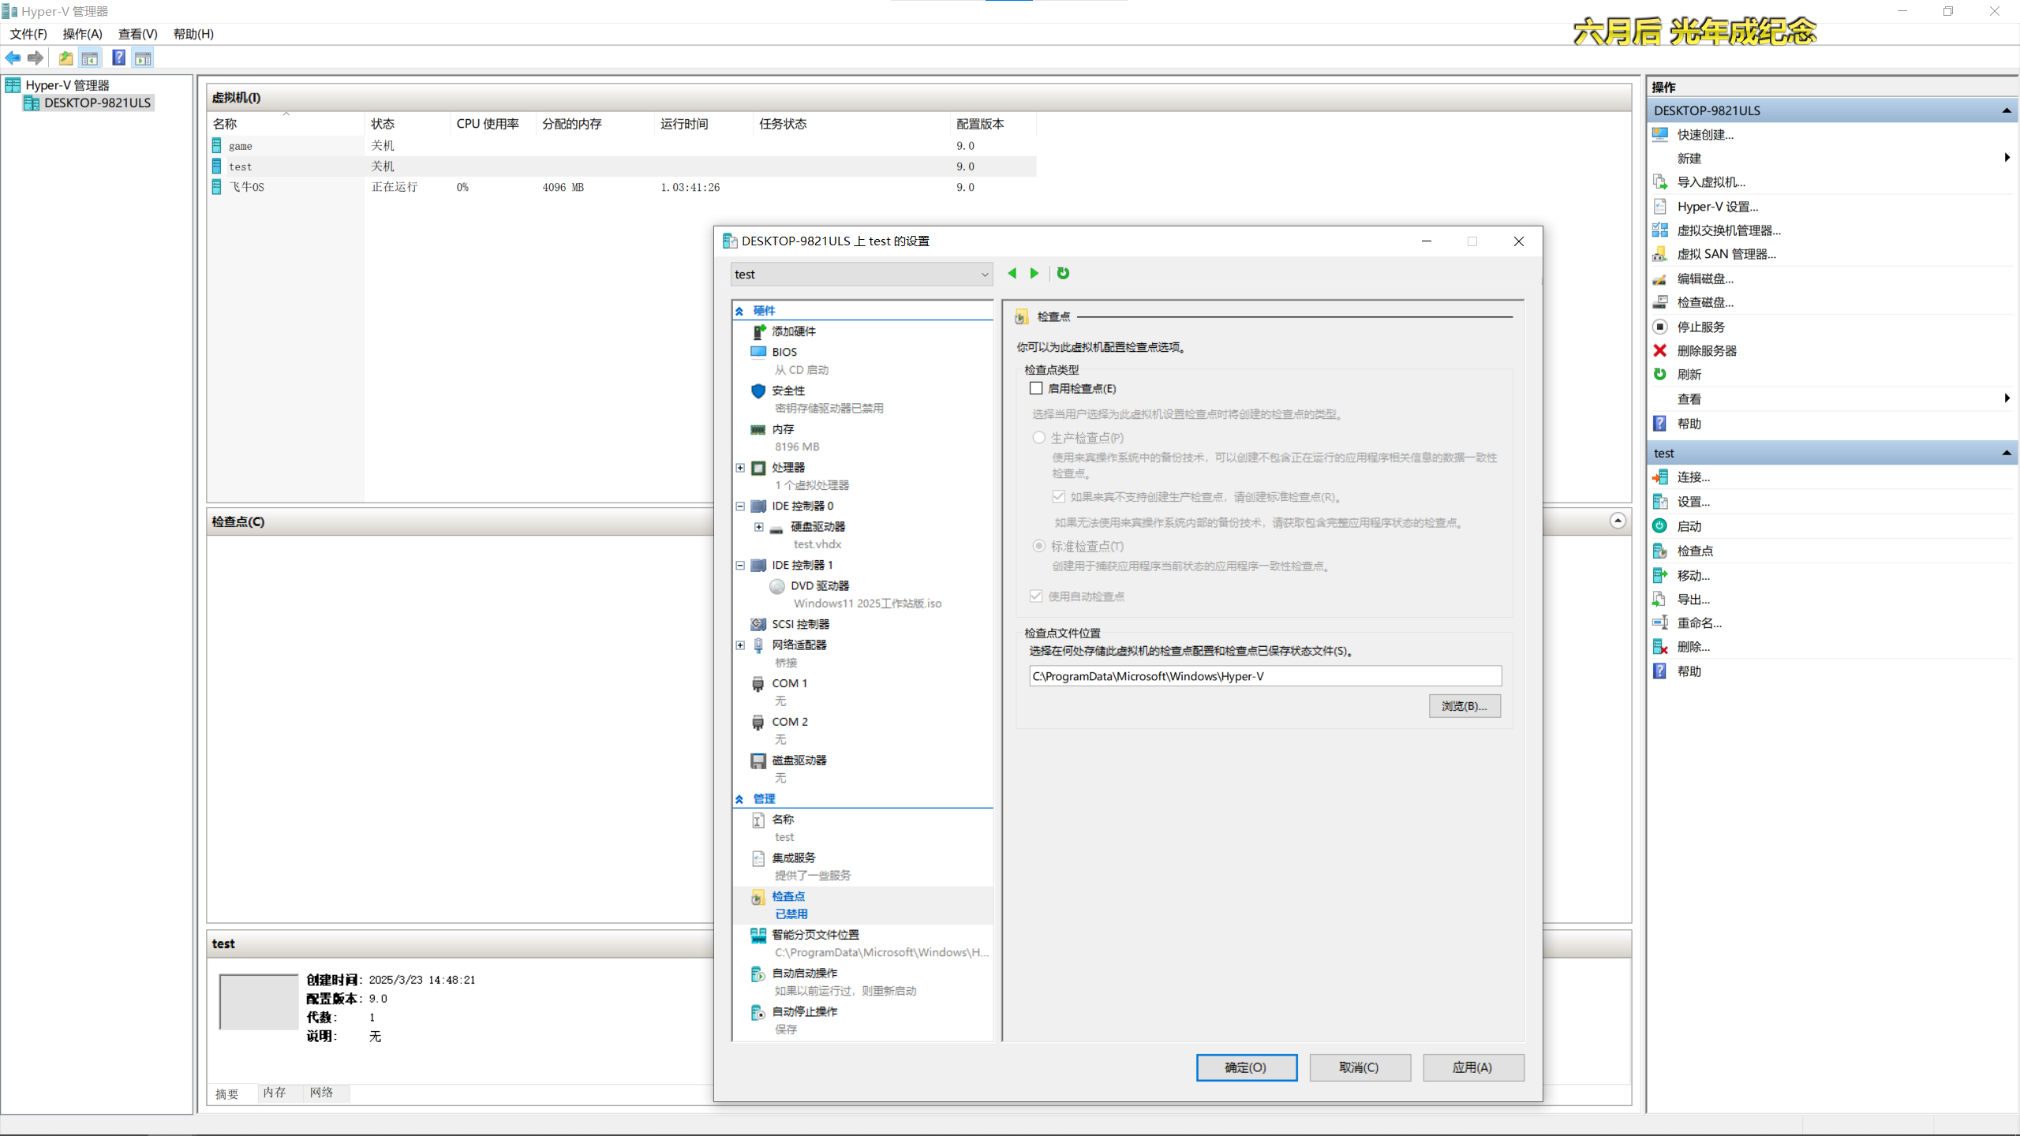
Task: Collapse the test actions section
Action: point(2006,453)
